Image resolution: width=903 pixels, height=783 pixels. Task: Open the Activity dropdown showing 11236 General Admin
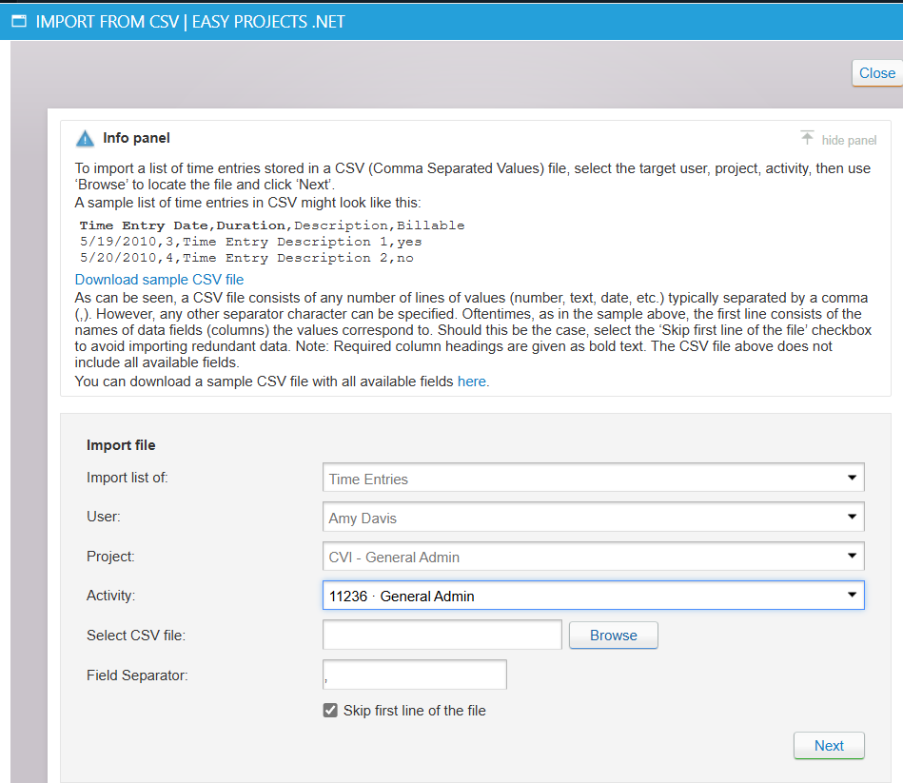tap(593, 596)
